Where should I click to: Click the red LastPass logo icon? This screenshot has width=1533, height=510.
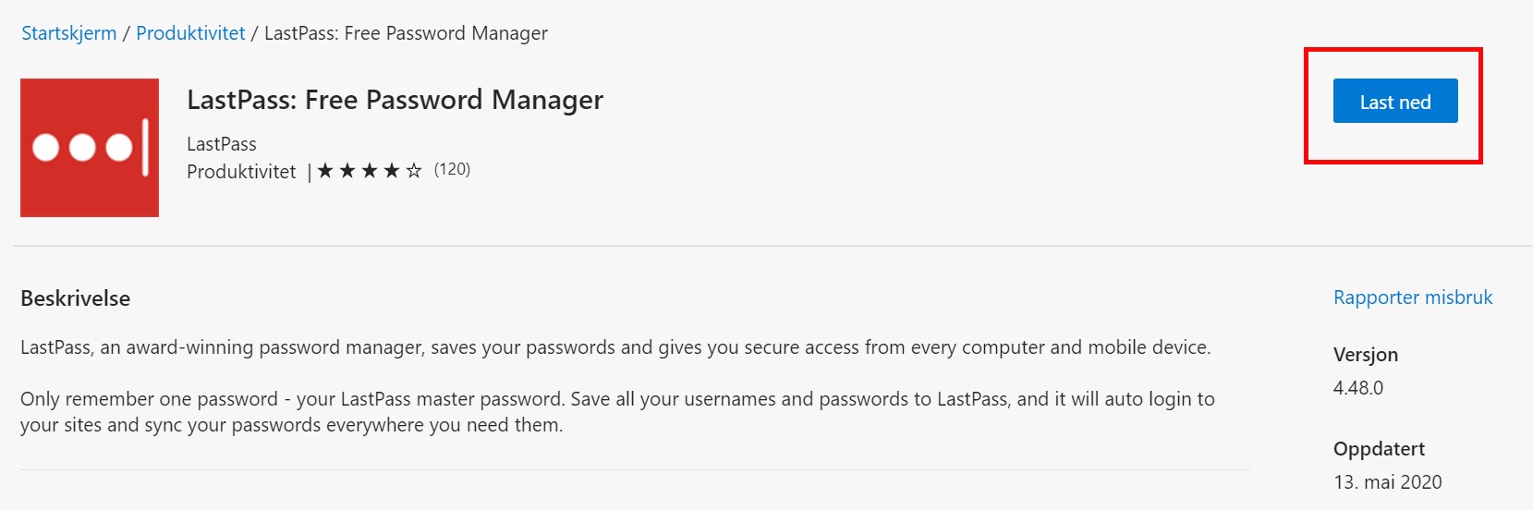(90, 148)
